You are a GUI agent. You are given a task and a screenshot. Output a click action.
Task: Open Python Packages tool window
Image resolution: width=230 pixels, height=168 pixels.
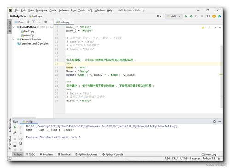pyautogui.click(x=86, y=154)
